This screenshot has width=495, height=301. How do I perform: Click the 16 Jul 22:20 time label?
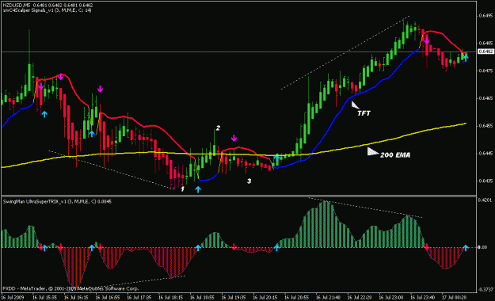click(360, 298)
